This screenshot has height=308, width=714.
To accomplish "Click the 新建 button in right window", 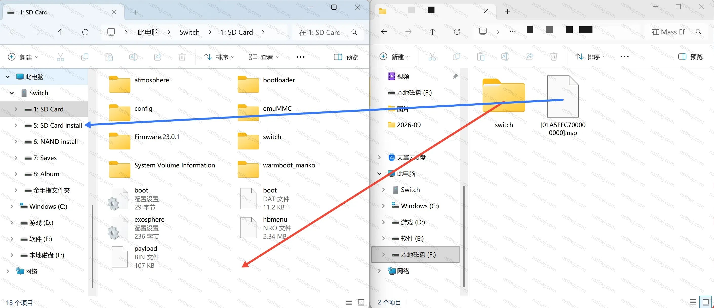I will pyautogui.click(x=395, y=56).
